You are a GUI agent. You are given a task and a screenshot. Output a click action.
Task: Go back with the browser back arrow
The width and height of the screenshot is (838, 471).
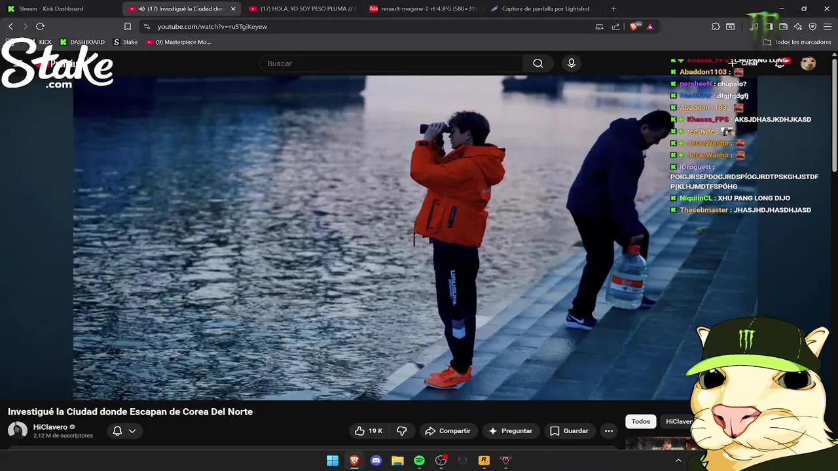point(10,26)
